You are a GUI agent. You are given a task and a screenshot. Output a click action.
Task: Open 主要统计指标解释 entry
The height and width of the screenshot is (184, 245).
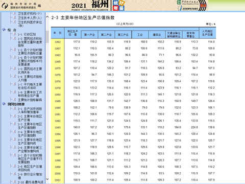tap(30, 100)
